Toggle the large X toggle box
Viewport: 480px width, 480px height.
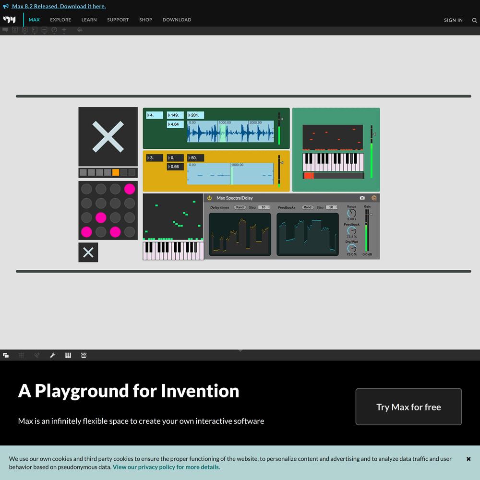pos(108,136)
